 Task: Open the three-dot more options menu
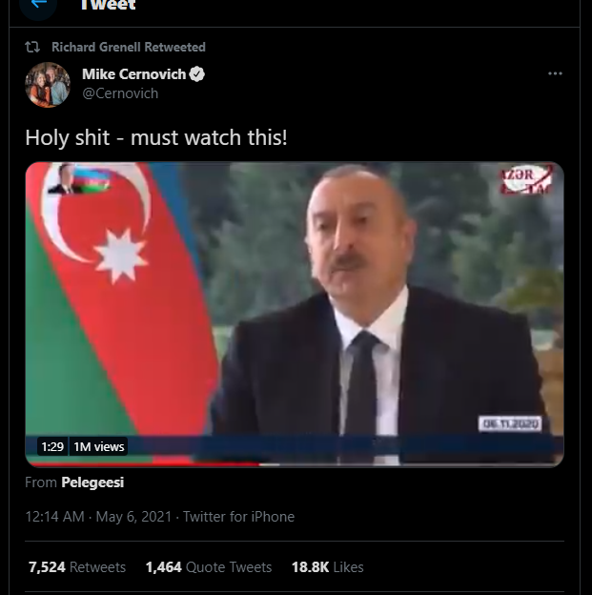(x=555, y=73)
